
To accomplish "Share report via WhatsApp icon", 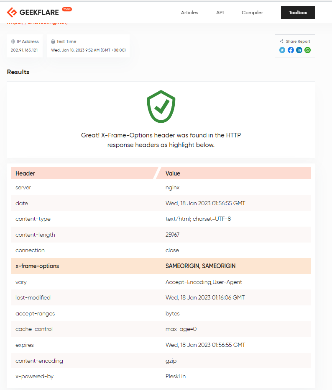I will pos(307,50).
